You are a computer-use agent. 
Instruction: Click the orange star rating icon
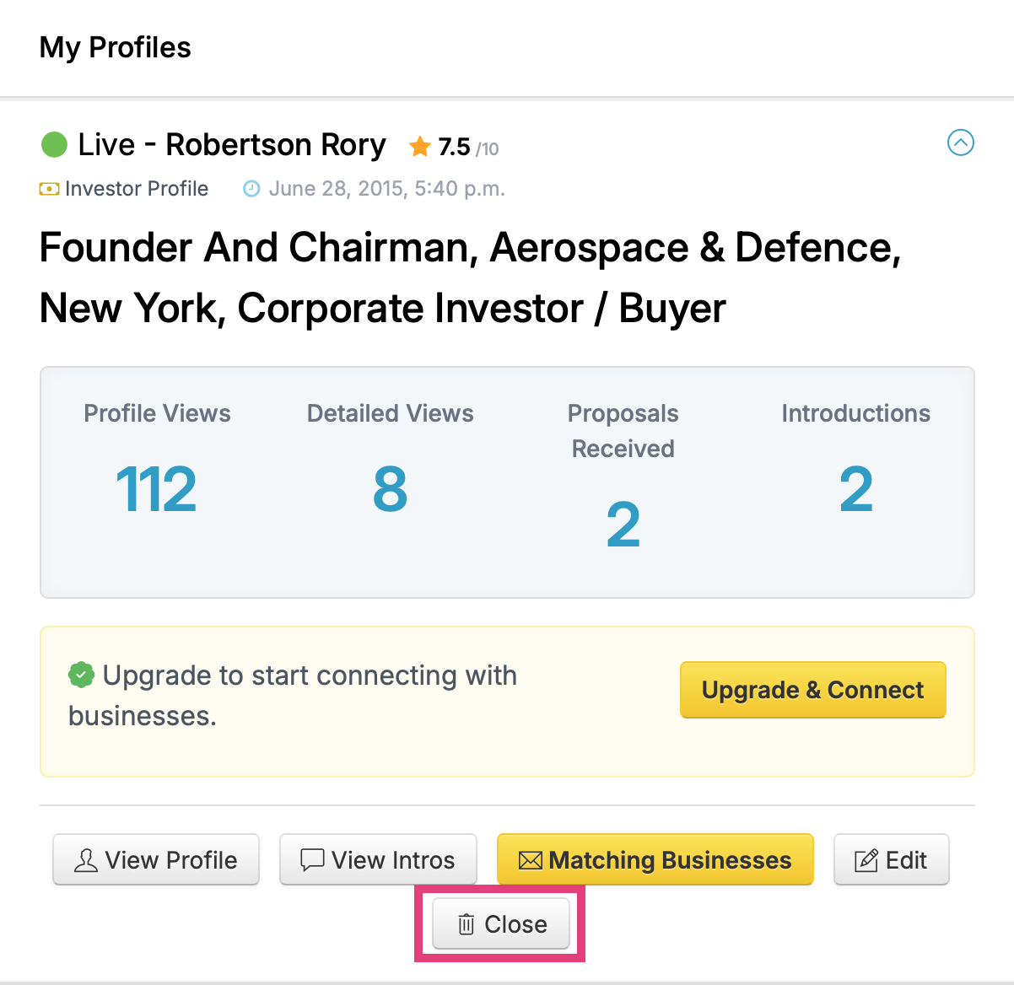[x=420, y=147]
